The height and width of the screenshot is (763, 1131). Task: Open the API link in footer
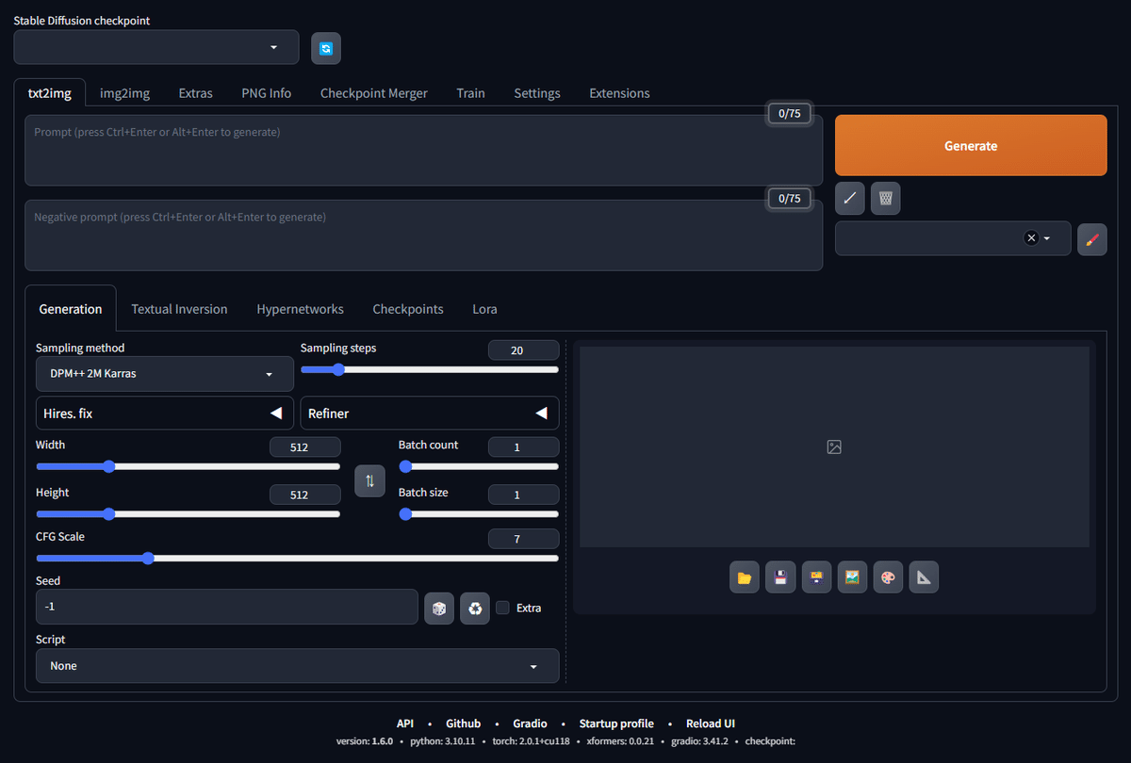pyautogui.click(x=405, y=723)
